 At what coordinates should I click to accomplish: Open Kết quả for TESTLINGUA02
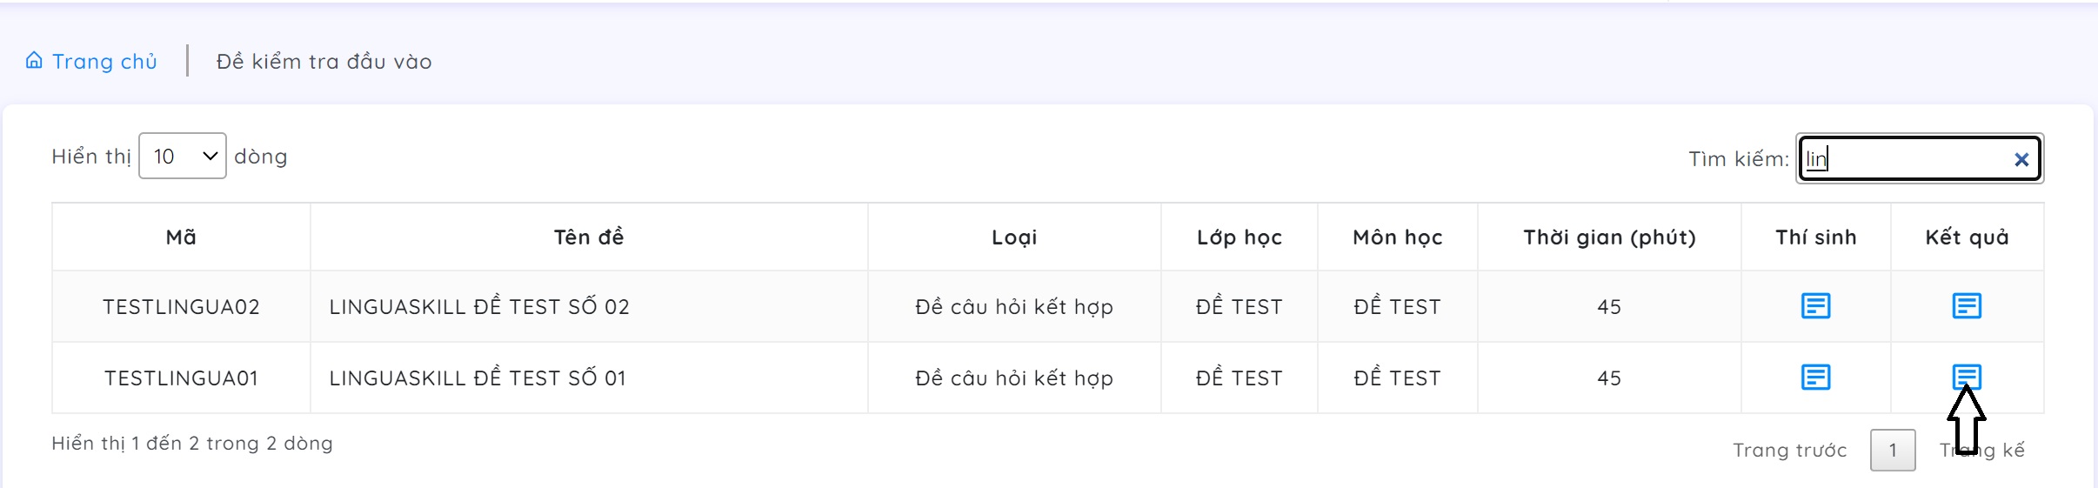[1967, 306]
